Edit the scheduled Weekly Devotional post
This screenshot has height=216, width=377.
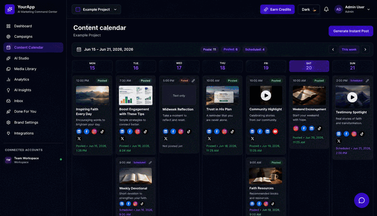[150, 163]
